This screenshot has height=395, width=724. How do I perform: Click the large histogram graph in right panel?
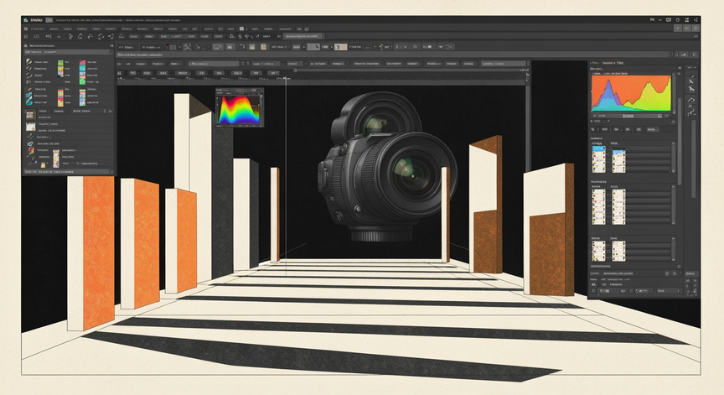tap(631, 93)
